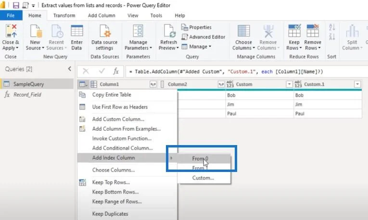Open the New Source dropdown arrow

(x=43, y=48)
